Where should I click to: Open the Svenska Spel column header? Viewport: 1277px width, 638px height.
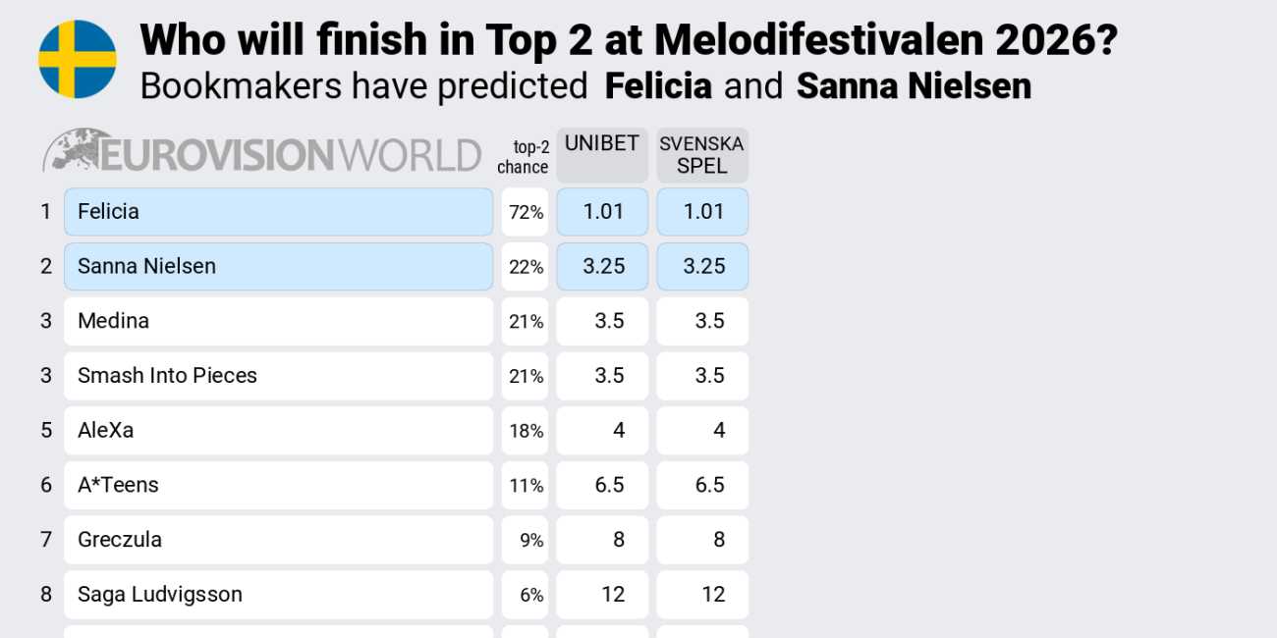[701, 154]
